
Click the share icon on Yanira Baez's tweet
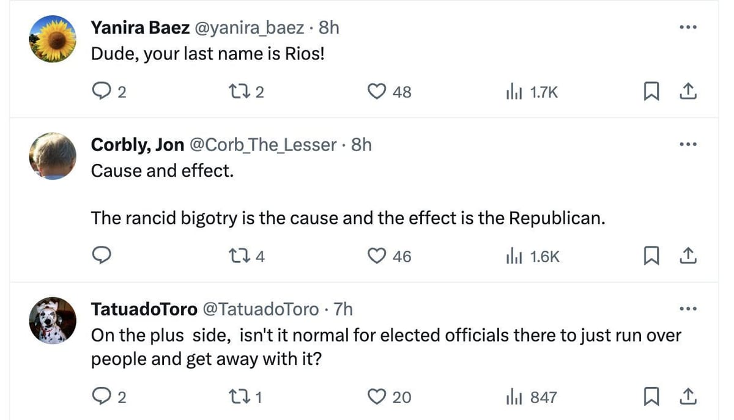click(x=688, y=90)
